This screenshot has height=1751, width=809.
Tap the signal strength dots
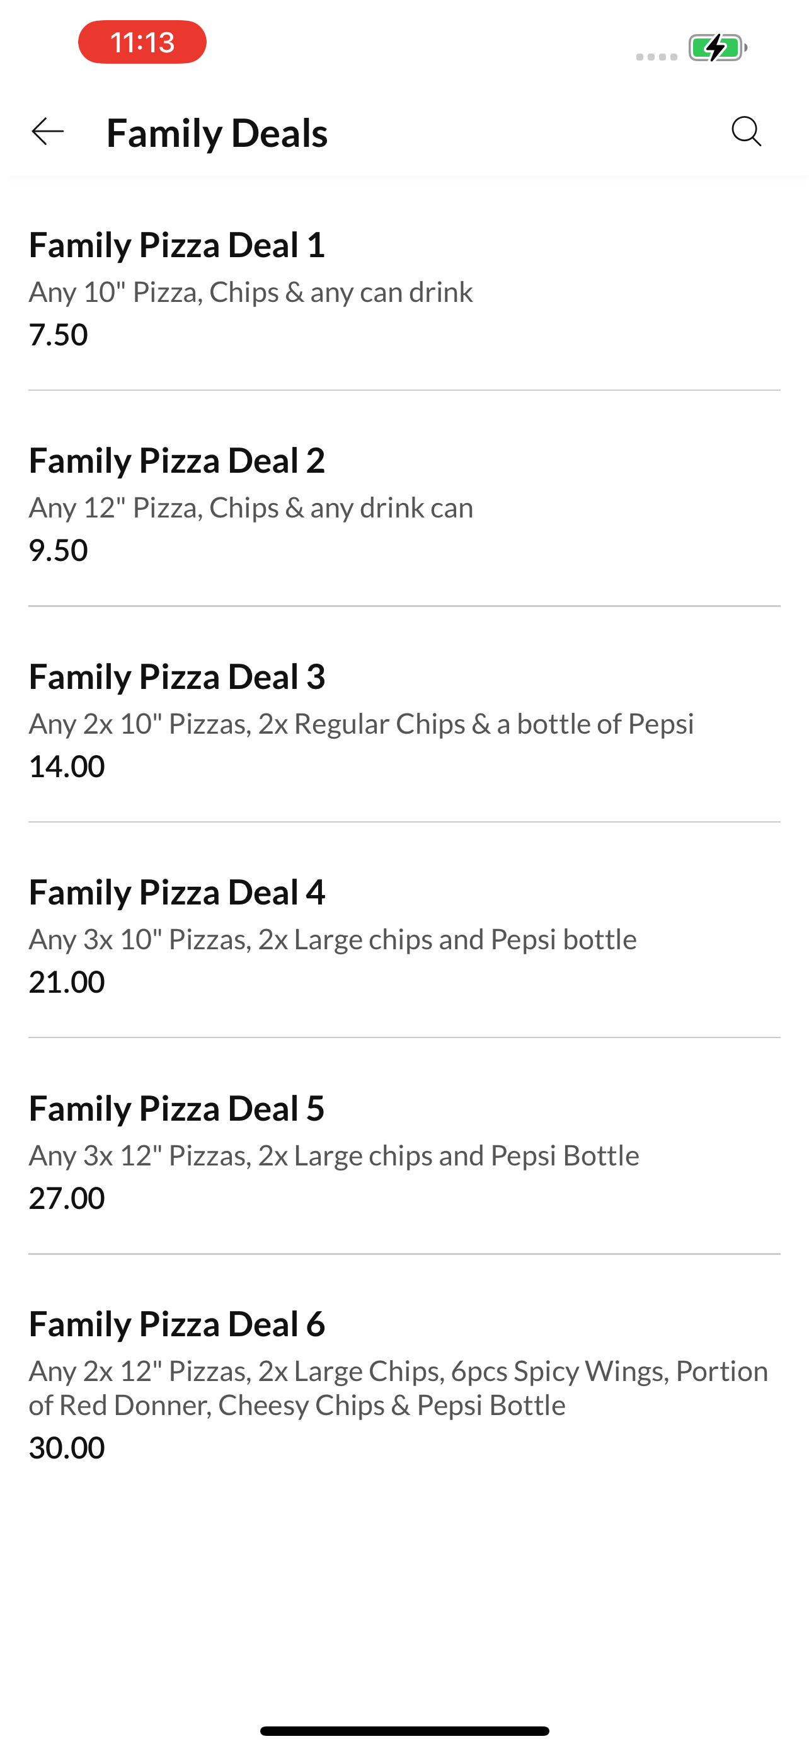tap(656, 57)
